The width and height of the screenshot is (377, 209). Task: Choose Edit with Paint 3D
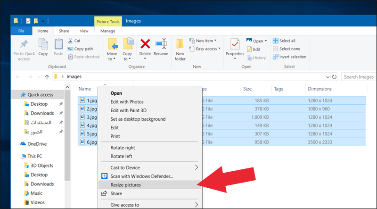(128, 110)
